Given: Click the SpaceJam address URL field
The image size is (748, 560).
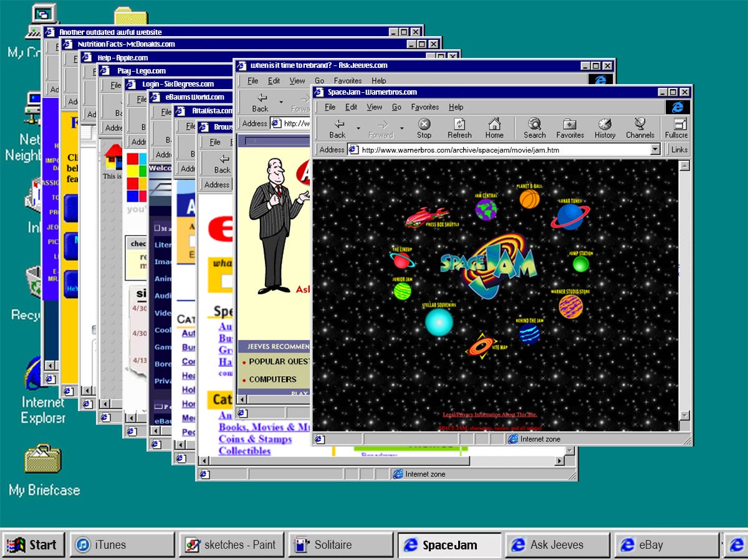Looking at the screenshot, I should tap(505, 149).
